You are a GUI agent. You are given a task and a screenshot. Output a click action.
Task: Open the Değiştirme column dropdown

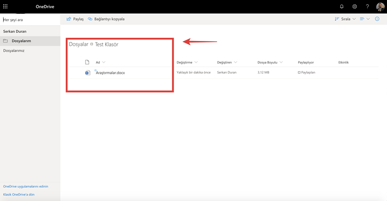[x=187, y=62]
